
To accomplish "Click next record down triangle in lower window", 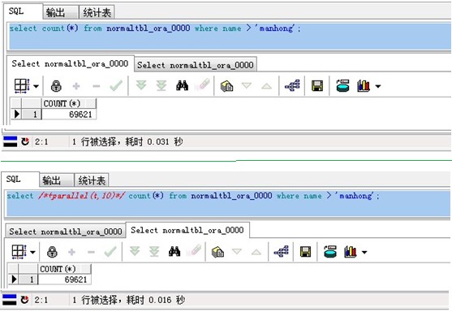I will pyautogui.click(x=237, y=252).
